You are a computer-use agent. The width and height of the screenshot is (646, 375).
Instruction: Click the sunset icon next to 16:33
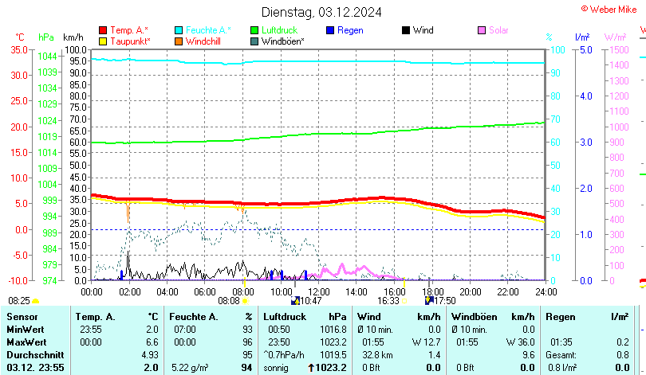tap(404, 301)
